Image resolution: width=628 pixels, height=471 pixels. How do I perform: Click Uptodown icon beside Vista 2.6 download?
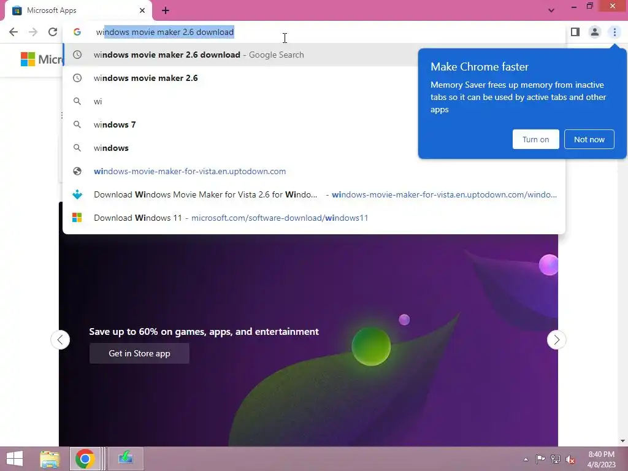tap(77, 194)
